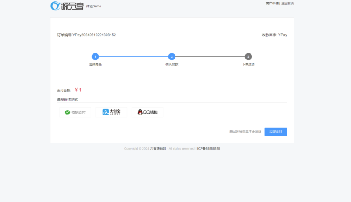Image resolution: width=351 pixels, height=202 pixels.
Task: Click step 2 circle 确认付款
Action: 172,57
